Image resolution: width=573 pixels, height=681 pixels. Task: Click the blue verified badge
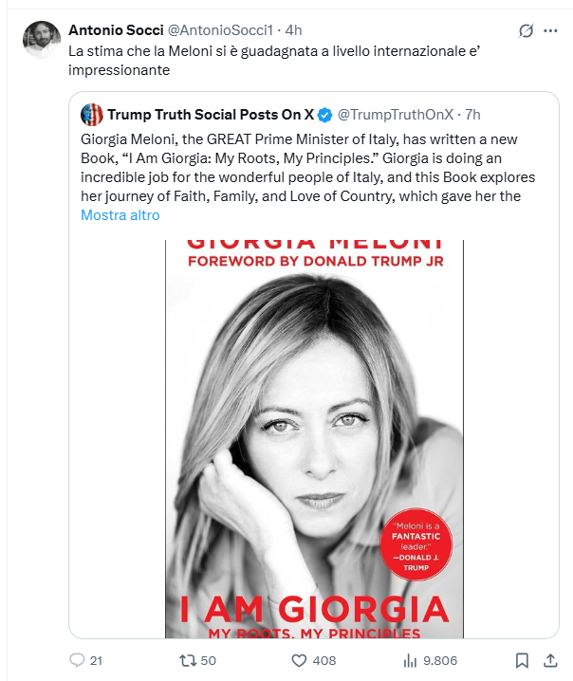click(325, 115)
